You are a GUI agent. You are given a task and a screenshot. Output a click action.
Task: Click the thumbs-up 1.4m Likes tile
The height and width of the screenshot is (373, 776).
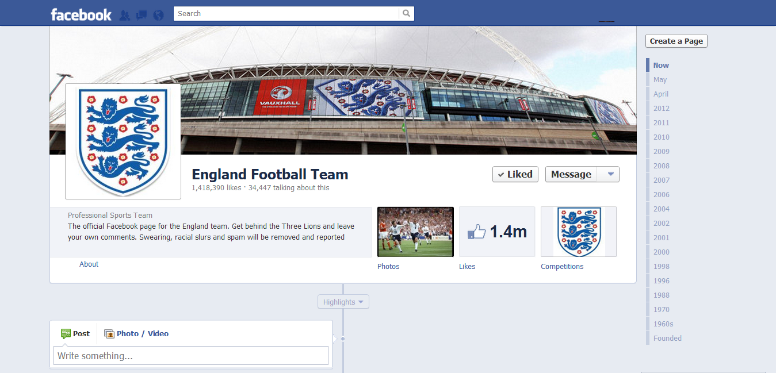pyautogui.click(x=497, y=232)
